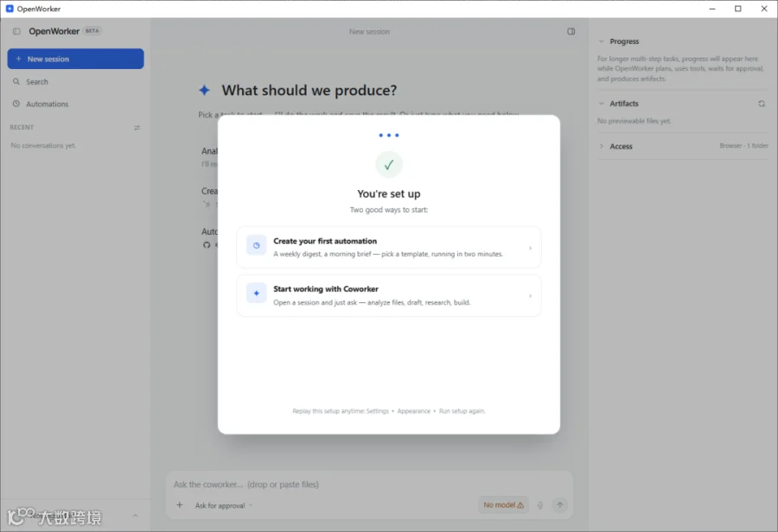Click the Search magnifier icon
Image resolution: width=778 pixels, height=532 pixels.
(16, 81)
